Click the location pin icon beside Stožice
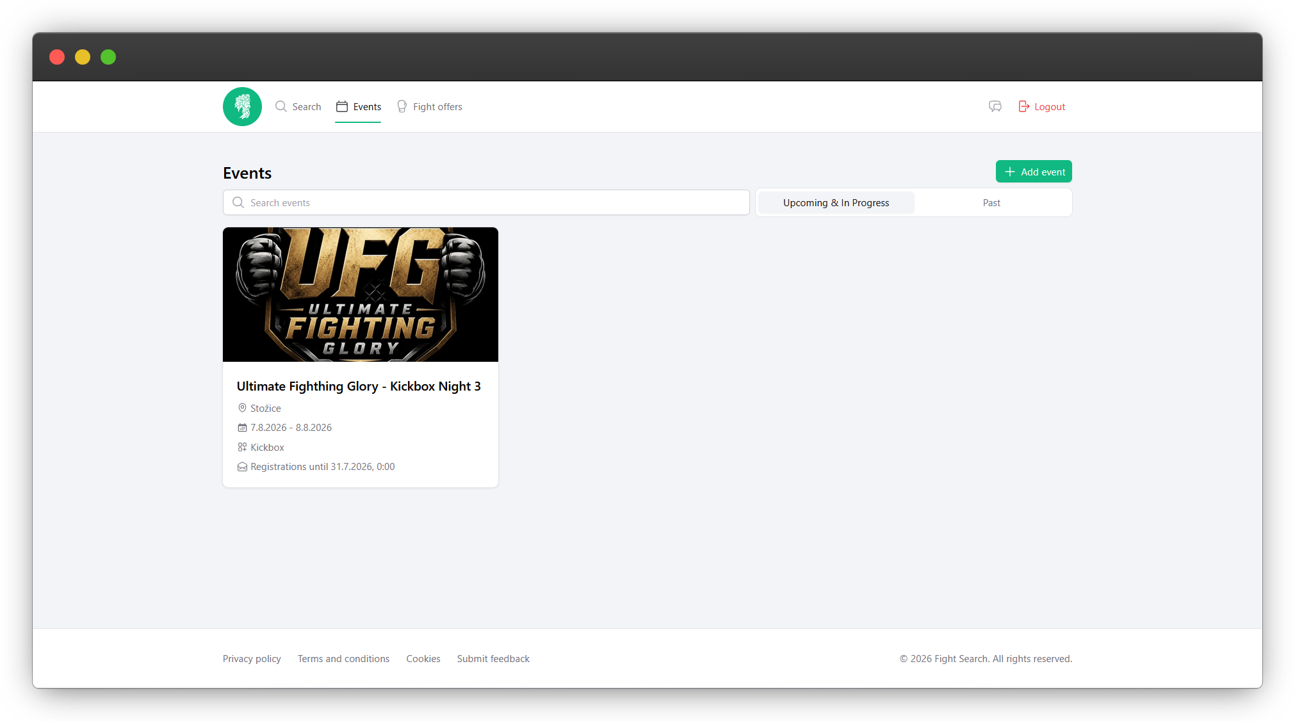Viewport: 1295px width, 721px height. [x=242, y=408]
